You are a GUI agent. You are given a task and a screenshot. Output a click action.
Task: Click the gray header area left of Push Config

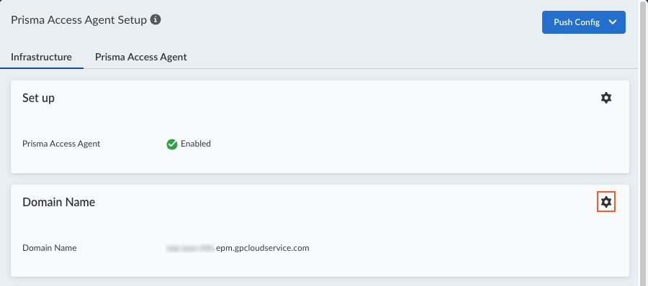351,22
